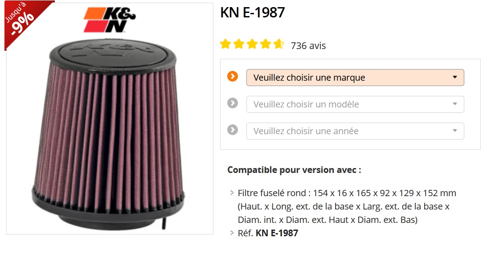This screenshot has width=483, height=263.
Task: Click the second yellow rating star
Action: pyautogui.click(x=239, y=44)
